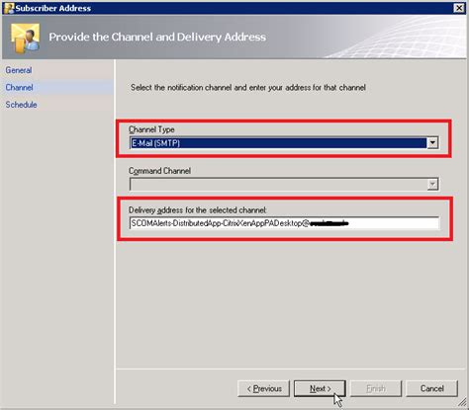Click the greyed-out Finish button
The width and height of the screenshot is (469, 410).
pos(376,388)
